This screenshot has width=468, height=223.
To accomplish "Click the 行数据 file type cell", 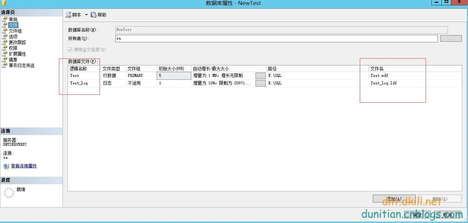I will (x=114, y=76).
